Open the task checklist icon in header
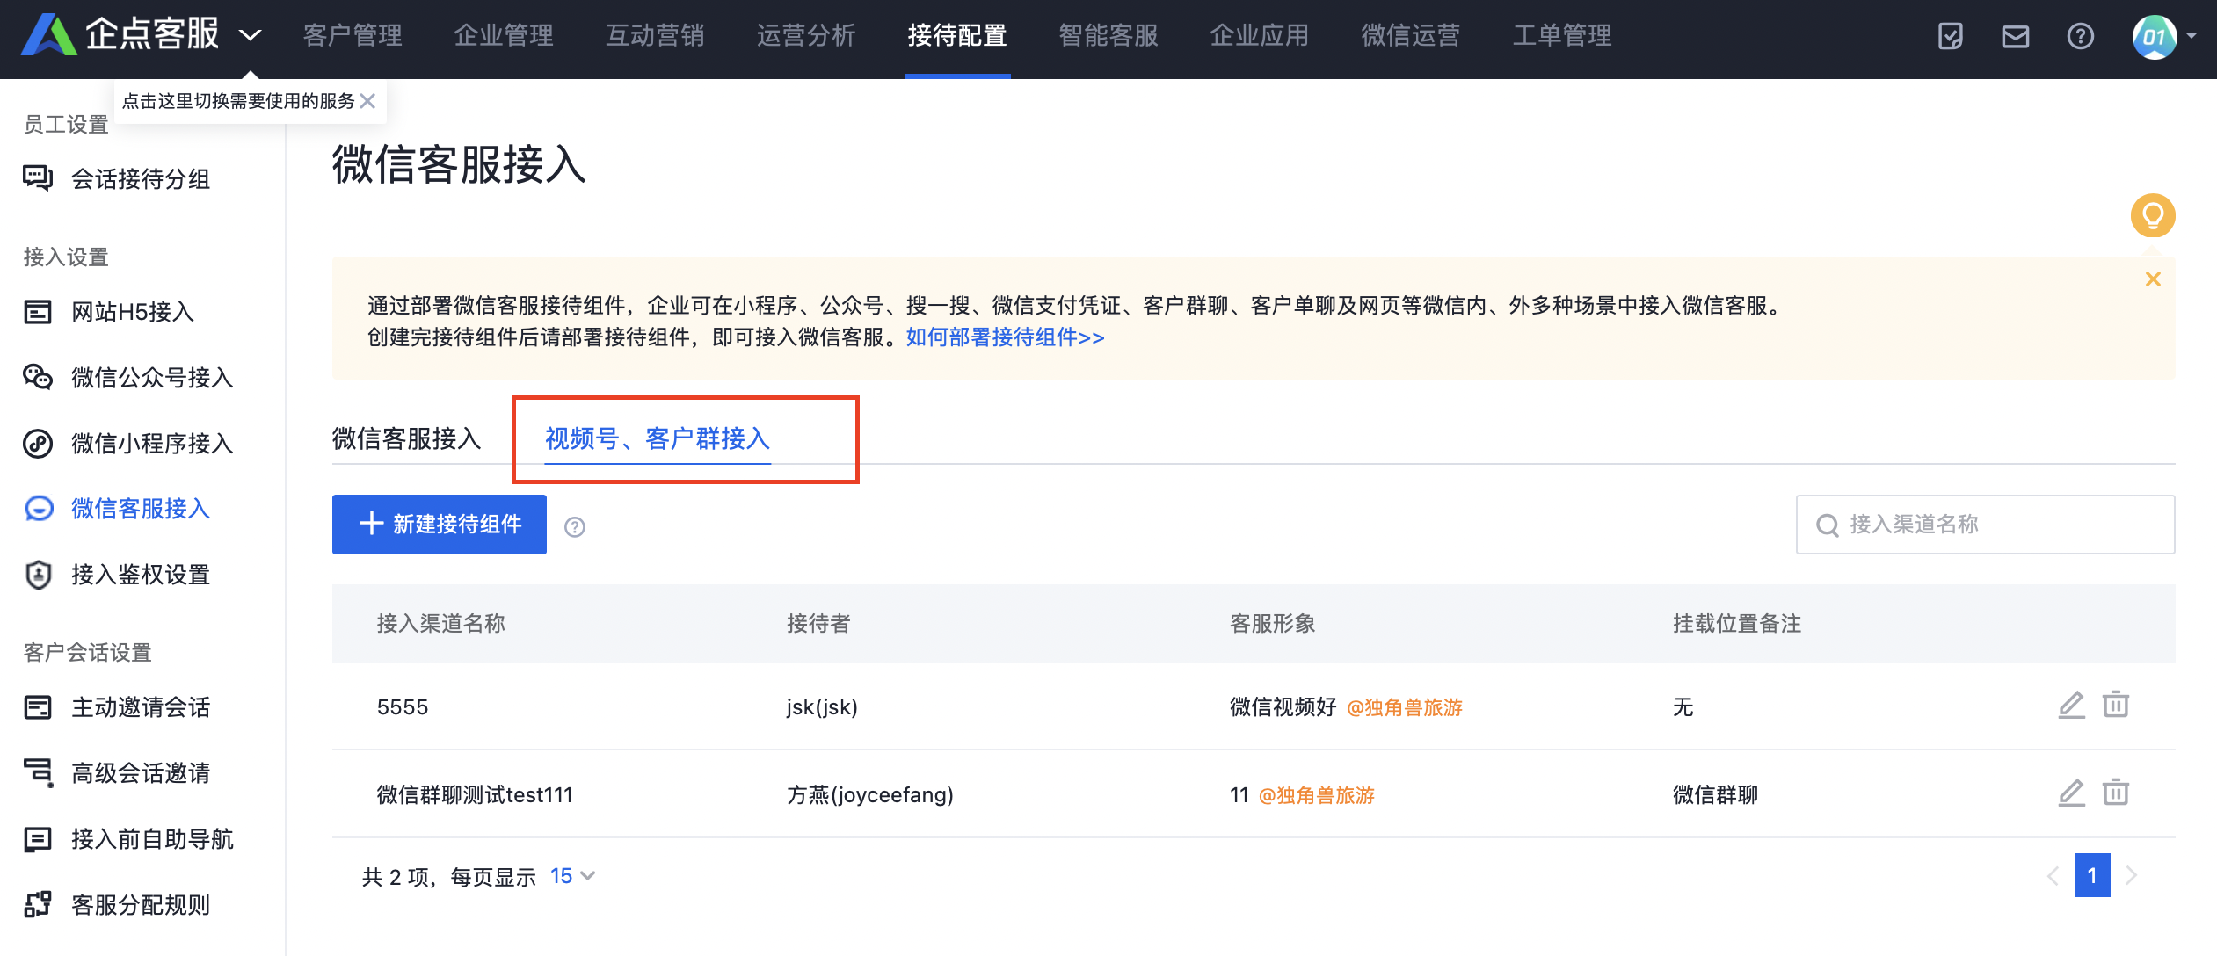The width and height of the screenshot is (2217, 956). coord(1951,36)
